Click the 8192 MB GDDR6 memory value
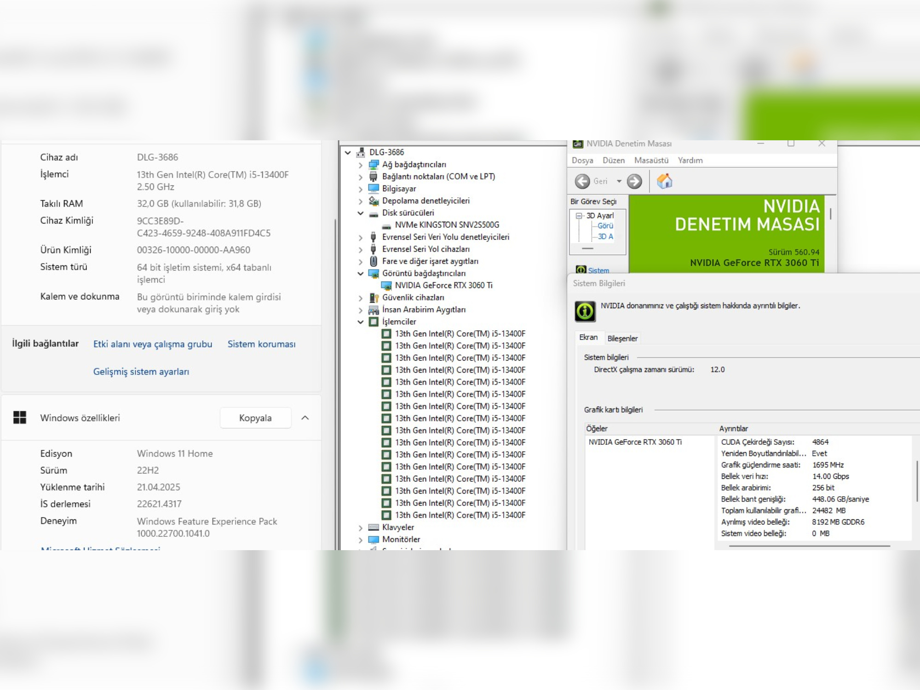 838,522
